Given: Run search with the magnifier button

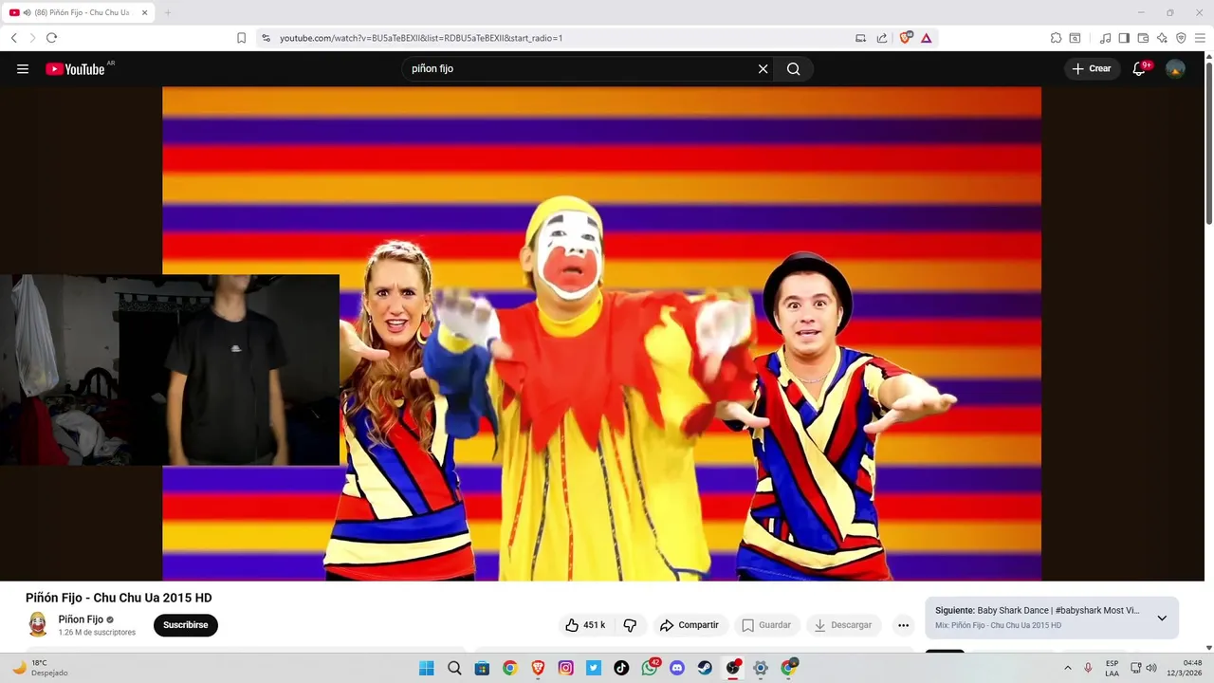Looking at the screenshot, I should [x=793, y=68].
